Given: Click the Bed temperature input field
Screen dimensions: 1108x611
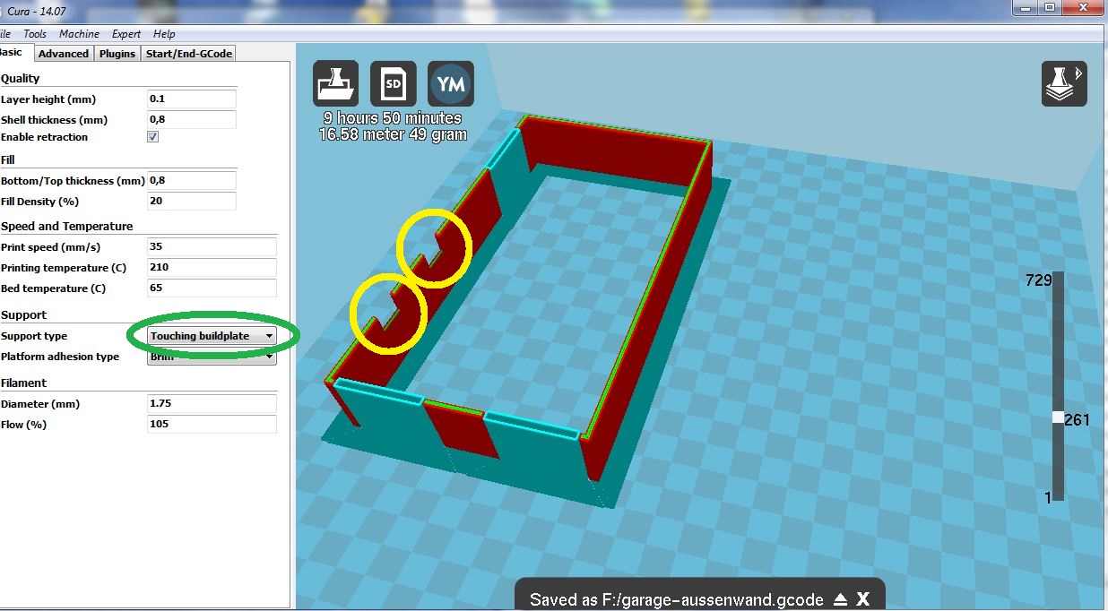Looking at the screenshot, I should (x=212, y=288).
